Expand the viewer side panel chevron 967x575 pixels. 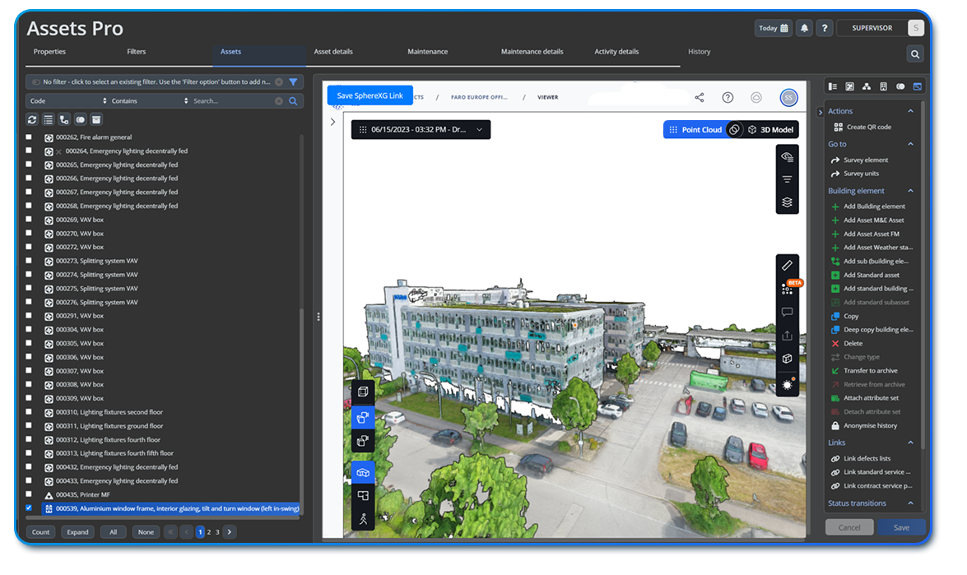[333, 122]
